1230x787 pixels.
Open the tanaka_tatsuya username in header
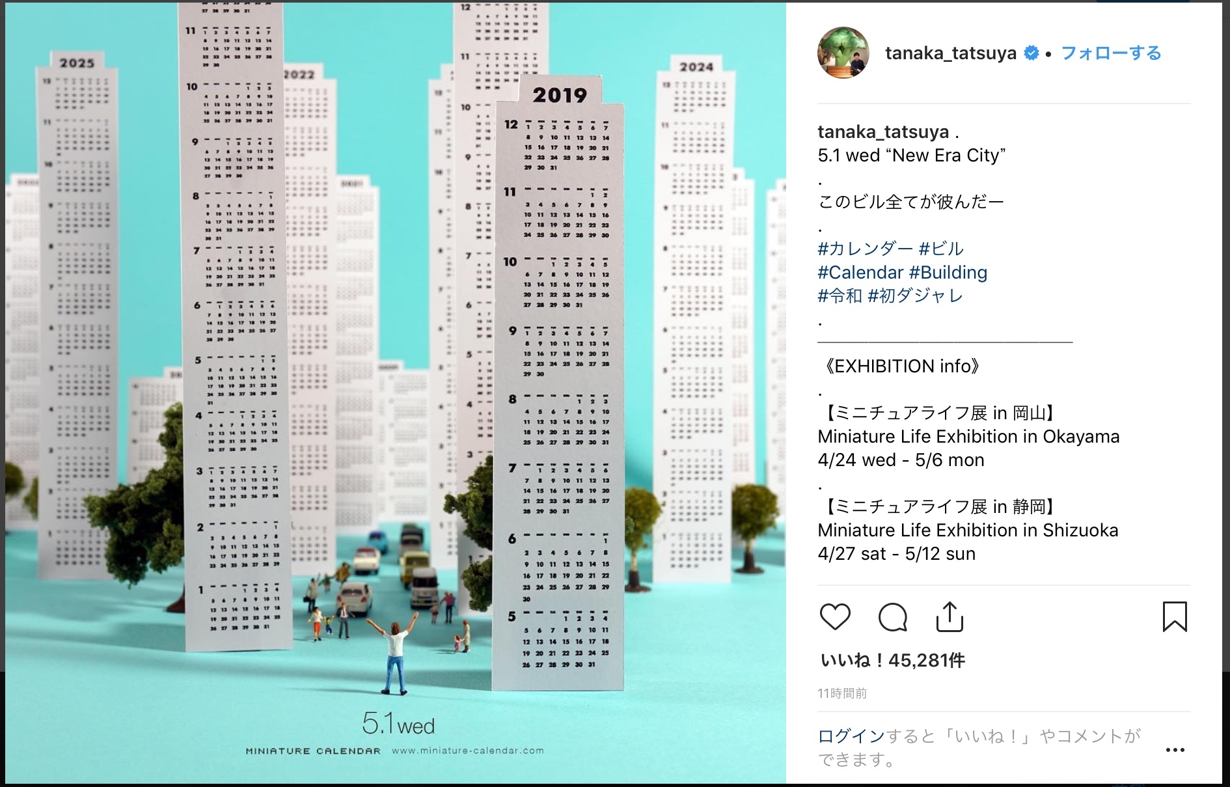pyautogui.click(x=951, y=53)
